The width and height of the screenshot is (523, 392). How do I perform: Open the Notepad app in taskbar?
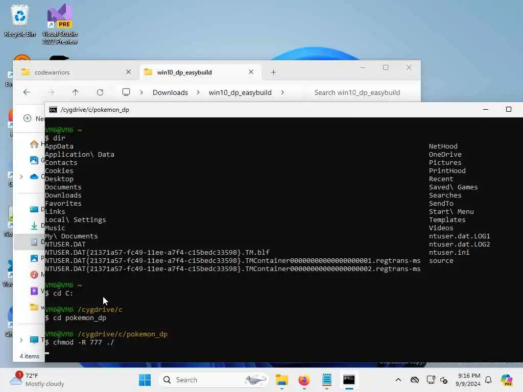[x=326, y=380]
